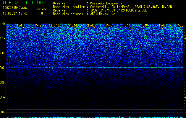Click the 1547 time marker
The width and height of the screenshot is (186, 118).
(127, 25)
